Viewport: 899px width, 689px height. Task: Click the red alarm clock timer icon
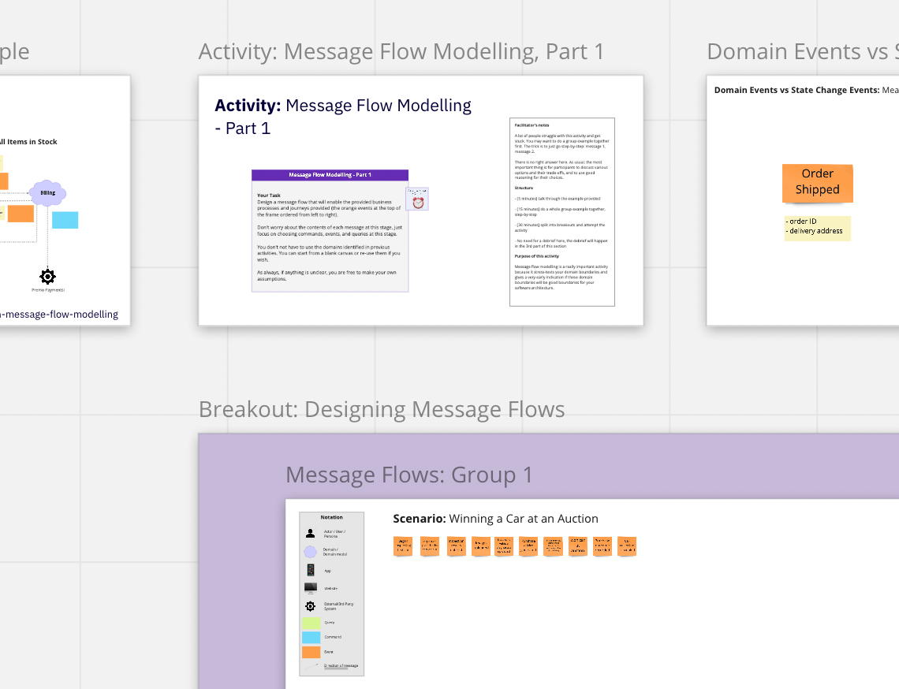[418, 203]
